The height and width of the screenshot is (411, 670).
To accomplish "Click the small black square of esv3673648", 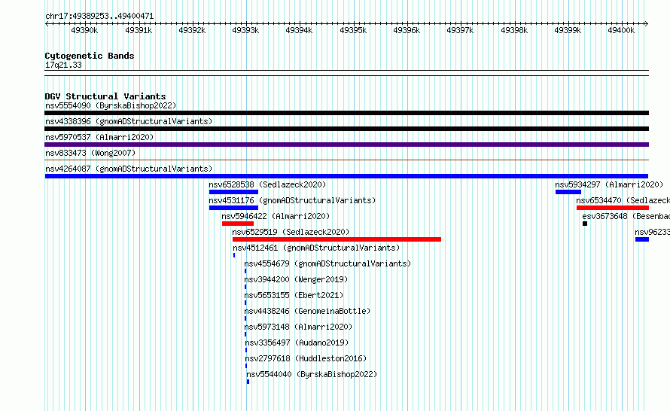I will (x=585, y=224).
